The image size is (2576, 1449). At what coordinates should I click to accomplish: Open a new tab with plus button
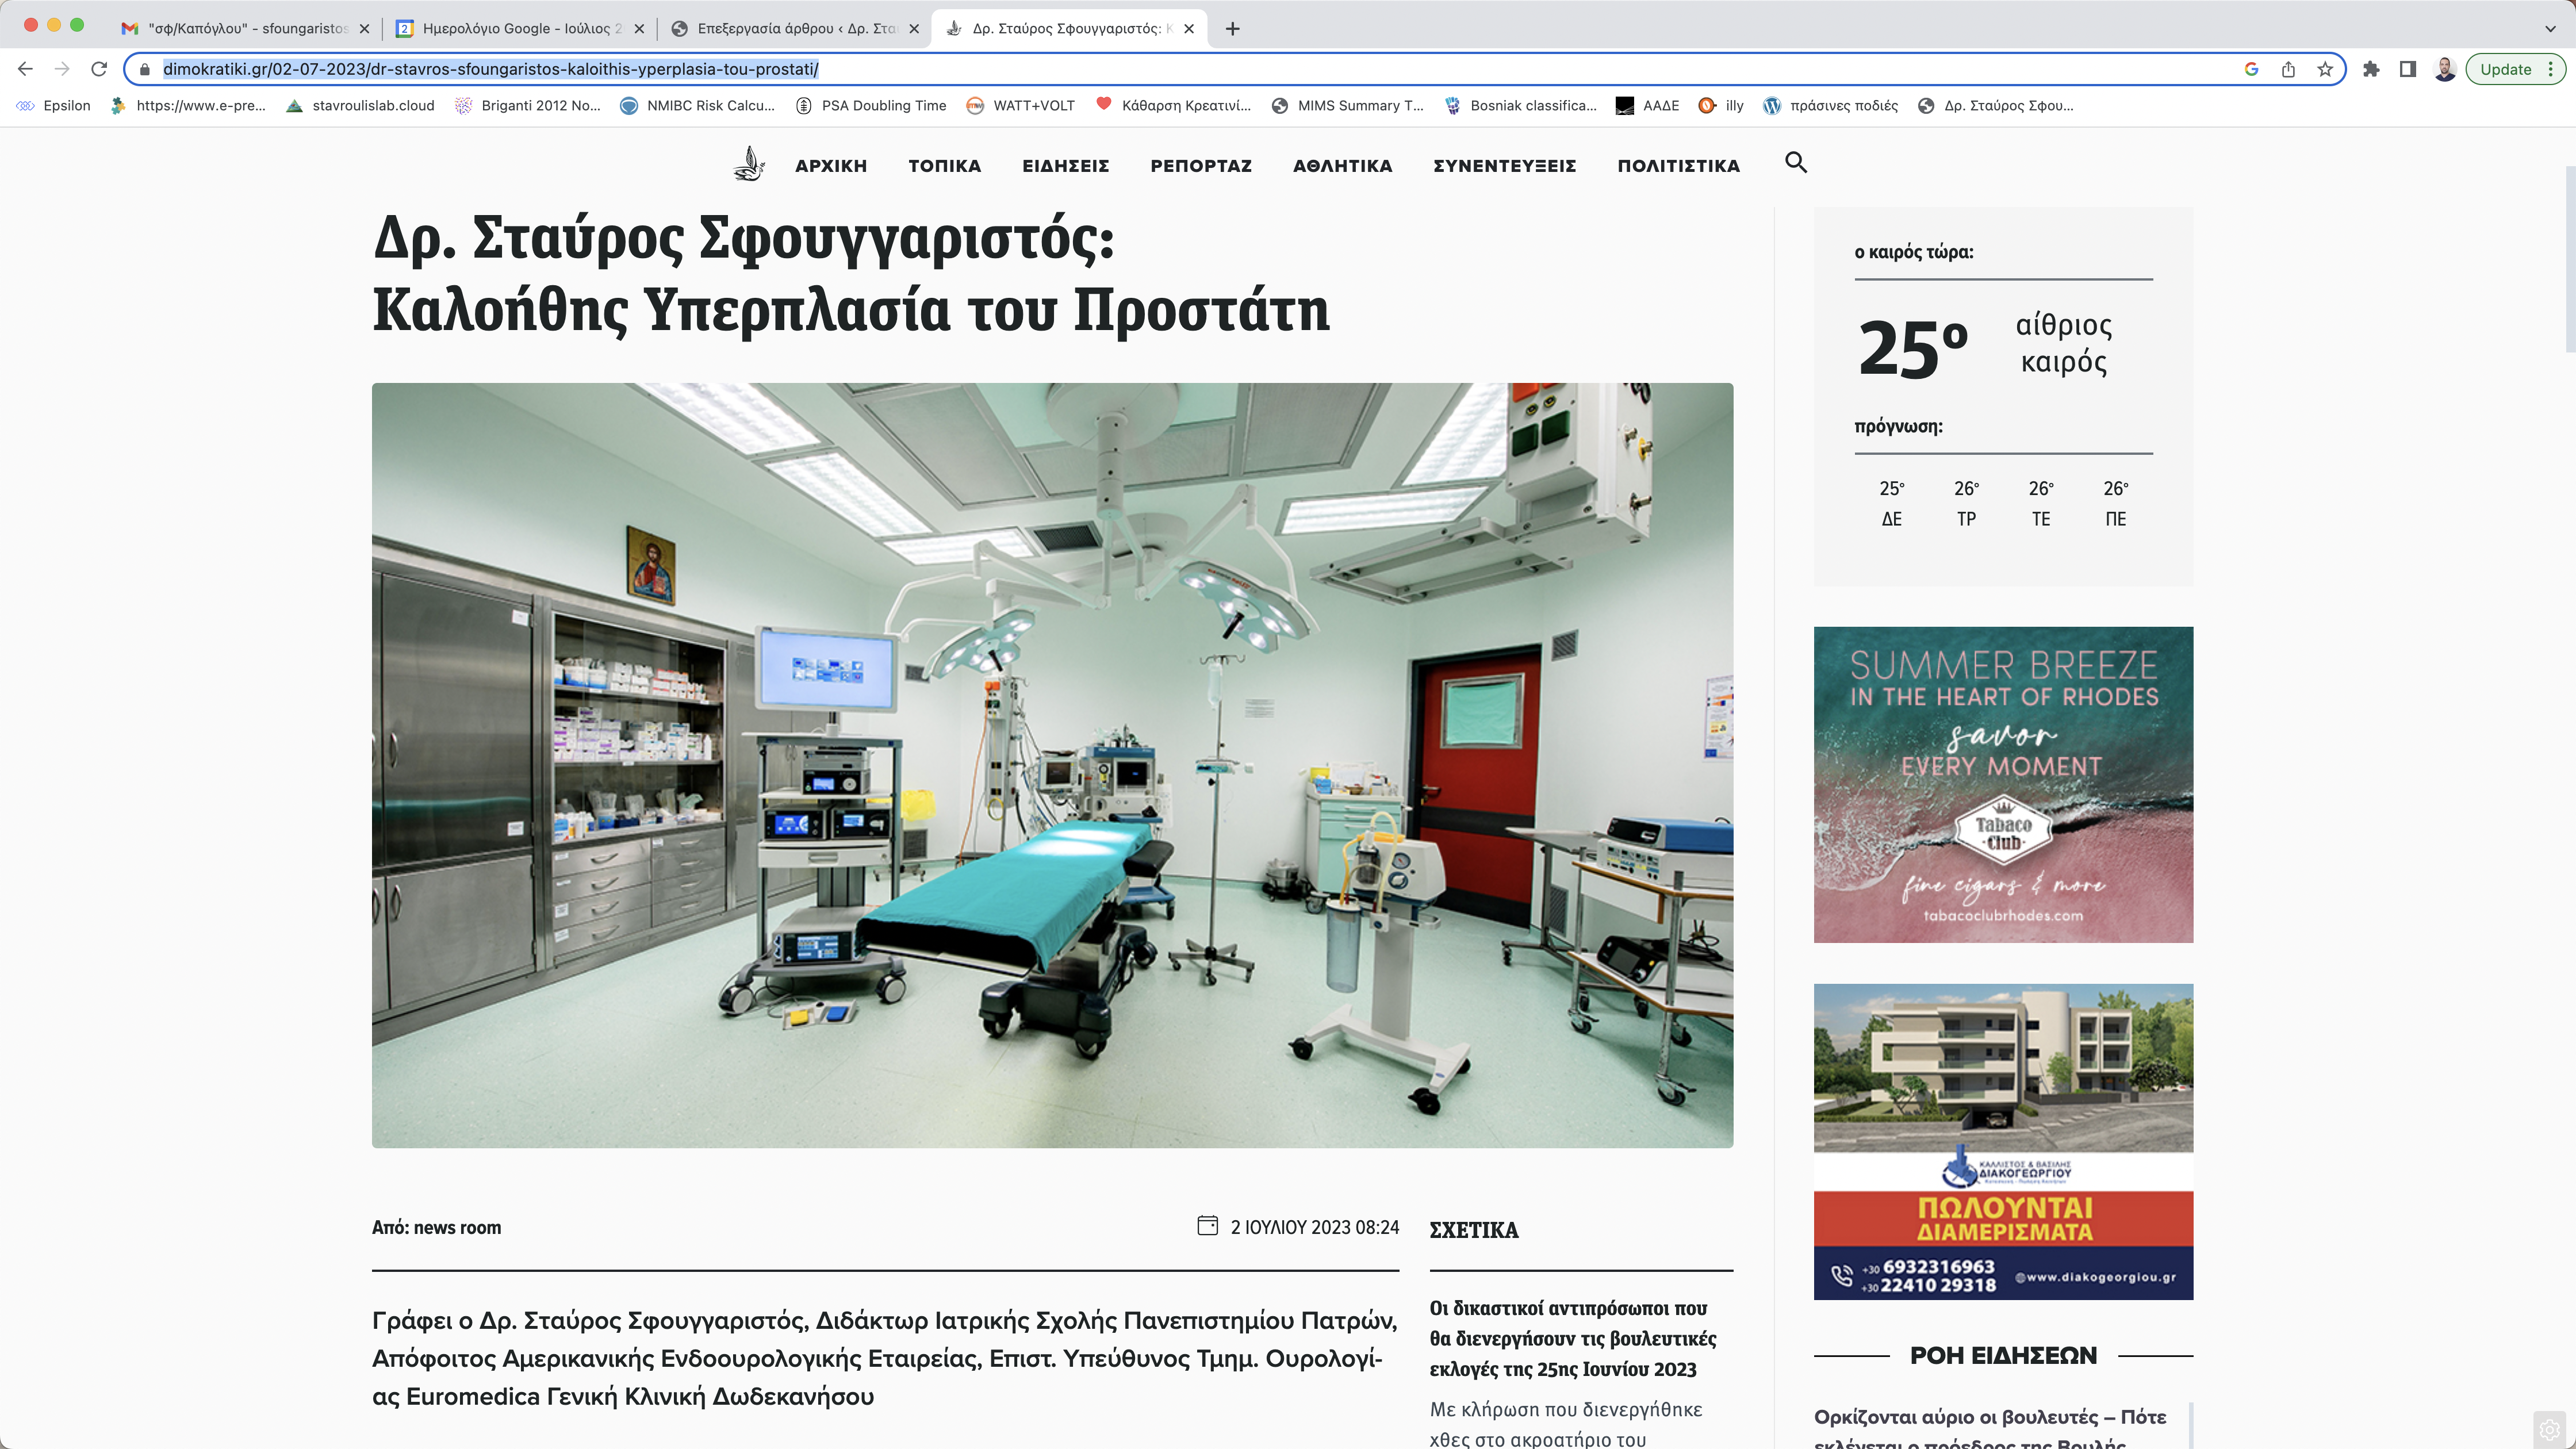coord(1232,28)
